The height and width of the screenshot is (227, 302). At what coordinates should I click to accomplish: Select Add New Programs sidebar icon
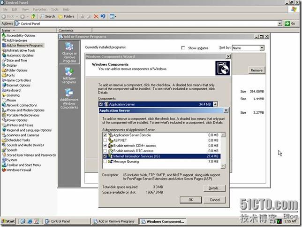coord(69,76)
